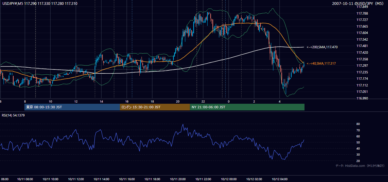The height and width of the screenshot is (182, 388).
Task: Click RSI scale value 60
Action: tap(358, 136)
